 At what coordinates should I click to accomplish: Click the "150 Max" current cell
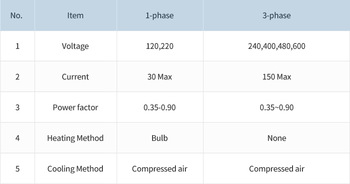click(277, 77)
